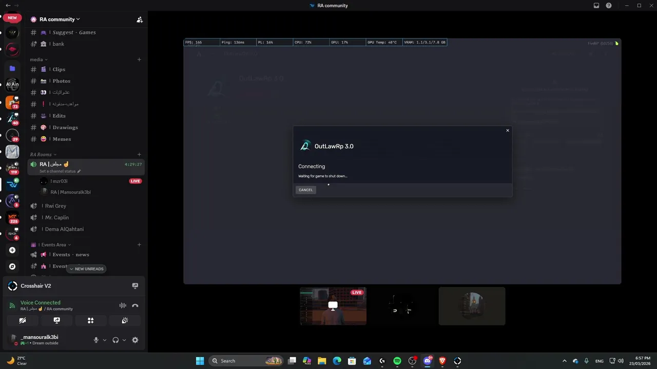The height and width of the screenshot is (369, 657).
Task: Turn on camera
Action: tap(23, 320)
